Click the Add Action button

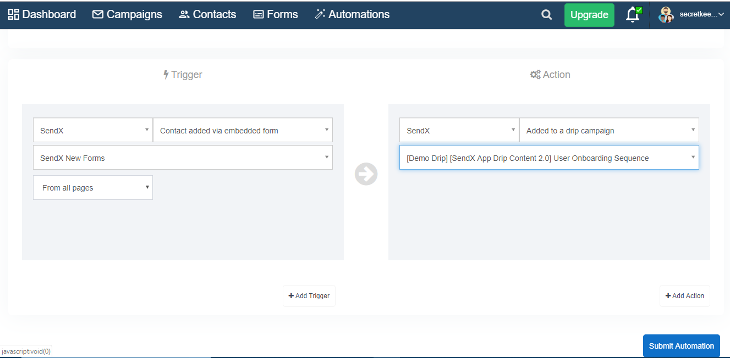[x=685, y=295]
